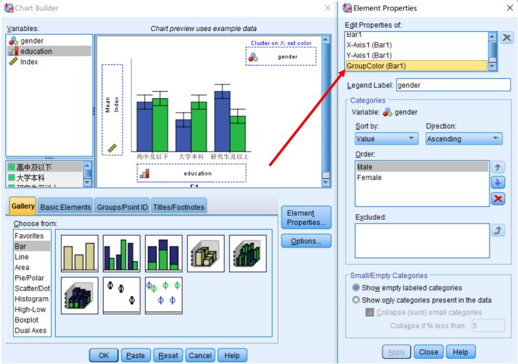The image size is (518, 364).
Task: Click Help in Chart Builder
Action: pyautogui.click(x=232, y=356)
